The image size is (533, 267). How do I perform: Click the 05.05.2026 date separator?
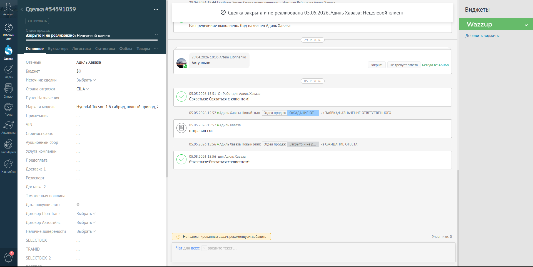(x=312, y=81)
